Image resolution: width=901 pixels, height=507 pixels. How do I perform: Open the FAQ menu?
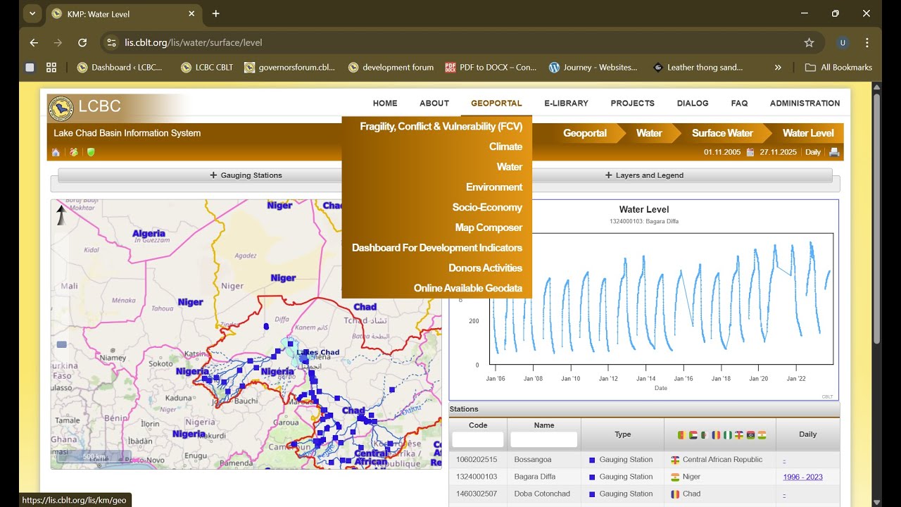click(739, 103)
